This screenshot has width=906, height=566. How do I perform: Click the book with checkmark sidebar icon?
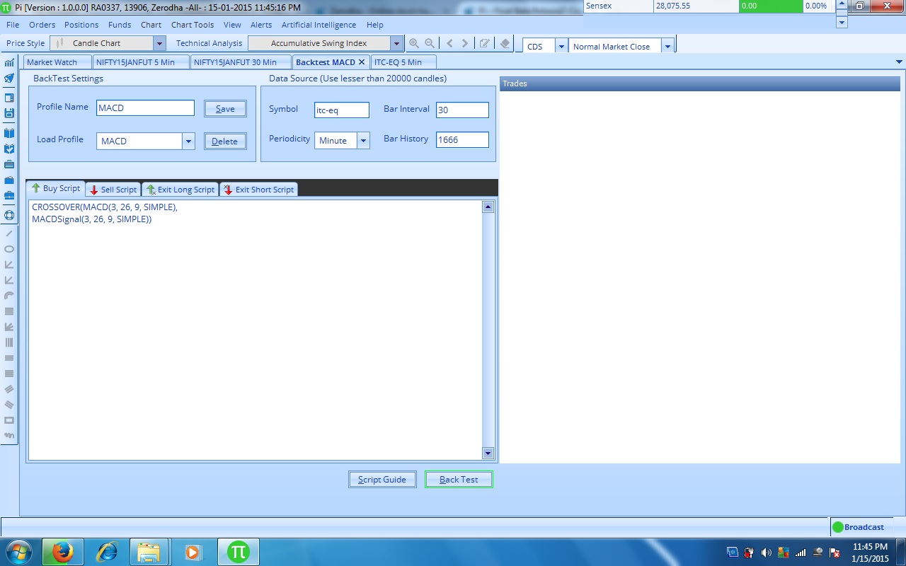[x=9, y=149]
